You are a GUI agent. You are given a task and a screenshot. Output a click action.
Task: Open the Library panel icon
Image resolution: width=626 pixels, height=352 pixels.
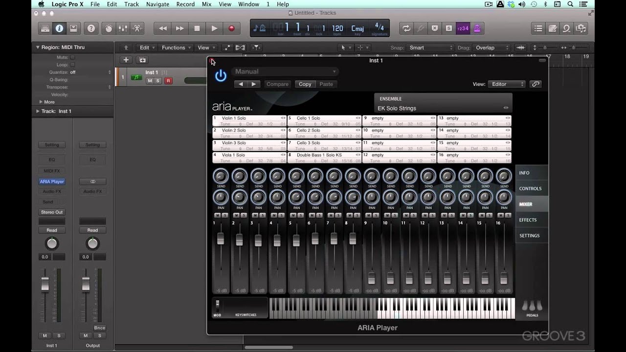click(45, 28)
